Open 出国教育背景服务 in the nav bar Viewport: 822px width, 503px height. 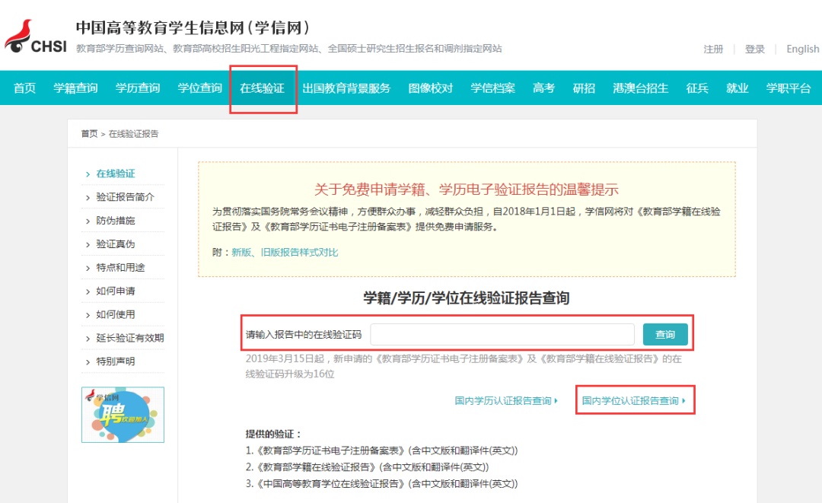click(346, 88)
